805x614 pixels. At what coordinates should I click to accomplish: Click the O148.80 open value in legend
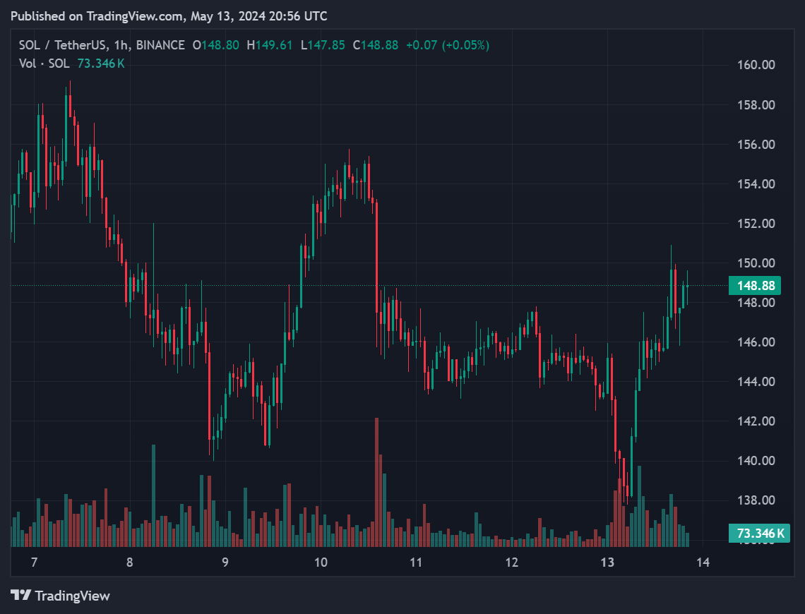point(215,45)
